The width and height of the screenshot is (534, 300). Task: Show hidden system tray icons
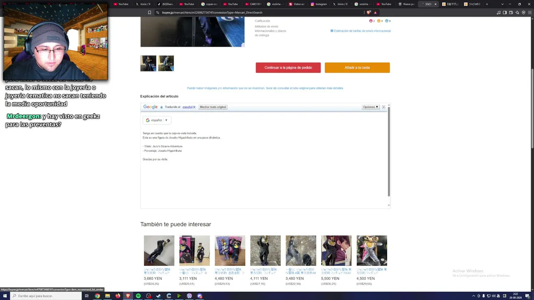pyautogui.click(x=474, y=296)
